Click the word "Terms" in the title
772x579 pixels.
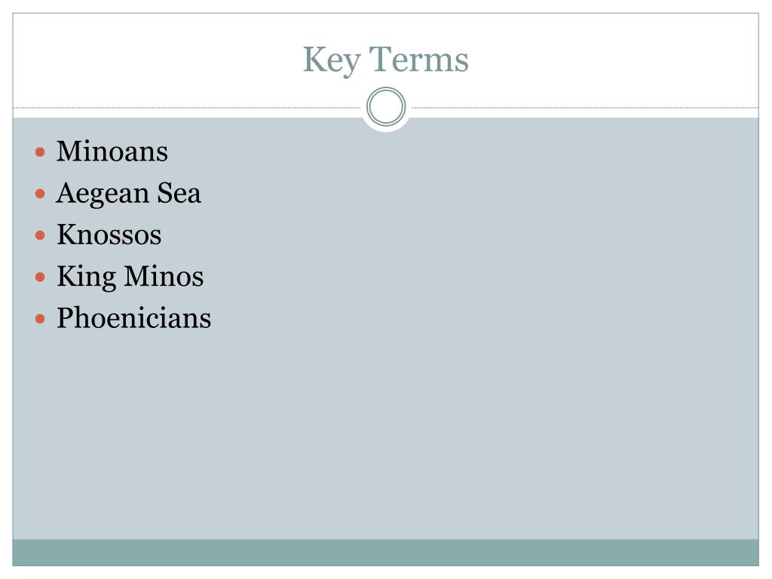click(x=419, y=59)
